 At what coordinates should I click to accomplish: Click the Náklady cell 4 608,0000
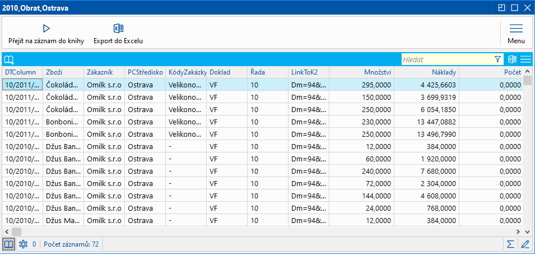[426, 196]
